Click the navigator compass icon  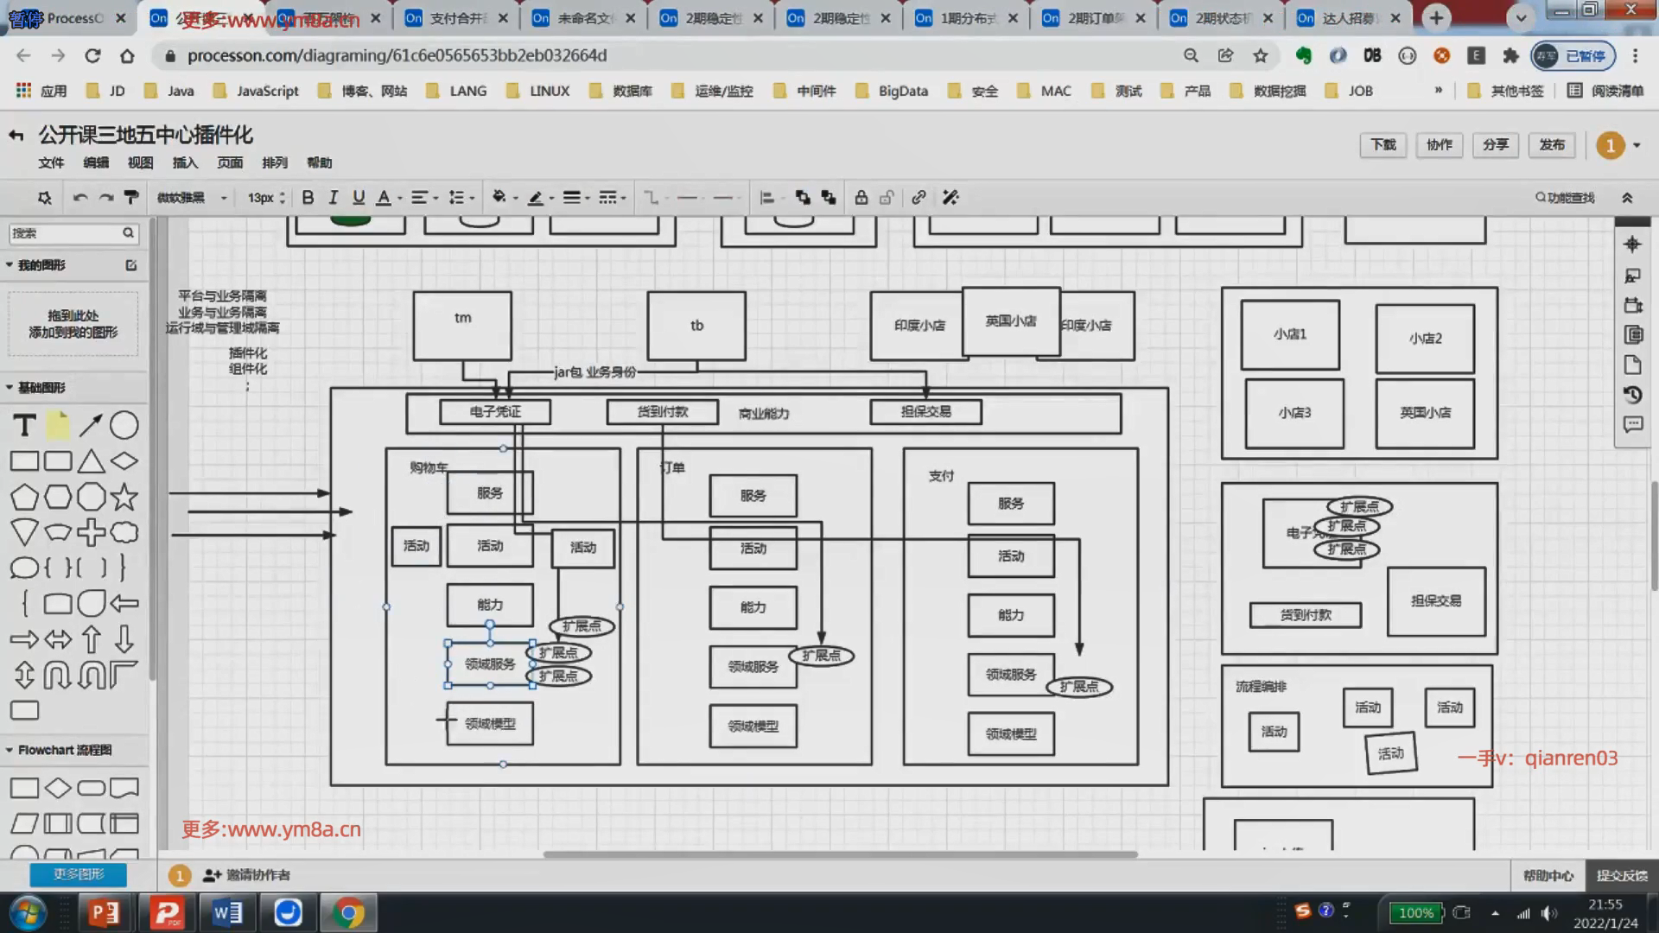[1632, 244]
